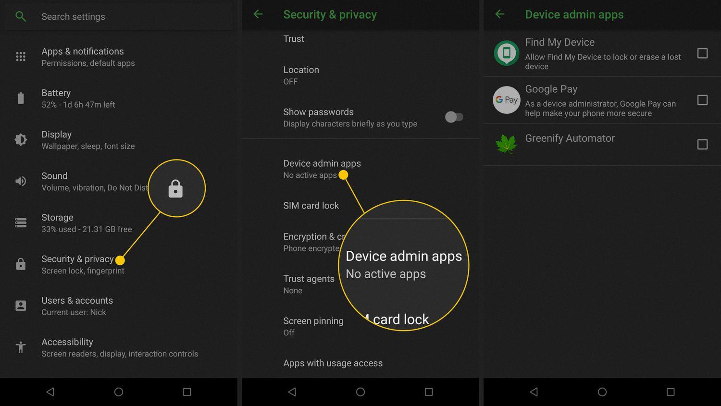
Task: Tap the Find My Device app icon
Action: [x=506, y=53]
